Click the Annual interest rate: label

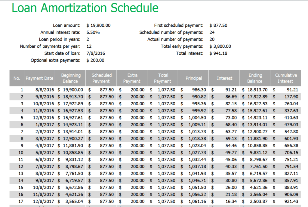[60, 32]
